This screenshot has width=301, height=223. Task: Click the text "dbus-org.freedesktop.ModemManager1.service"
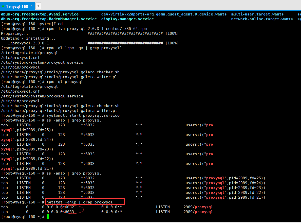[x=49, y=19]
